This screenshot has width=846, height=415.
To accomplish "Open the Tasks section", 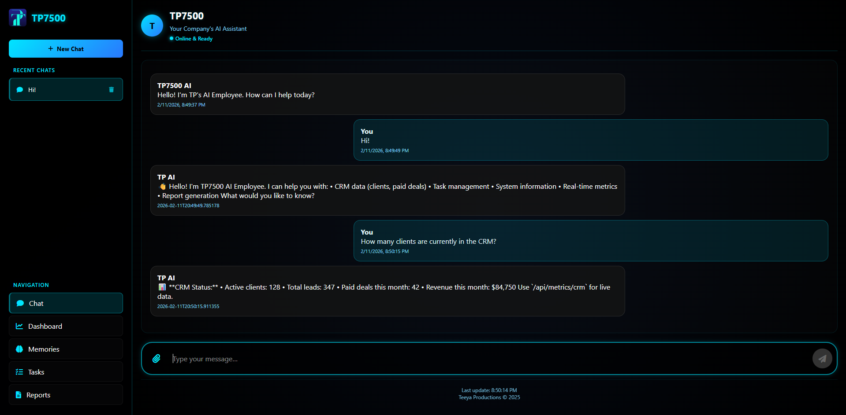I will tap(66, 372).
